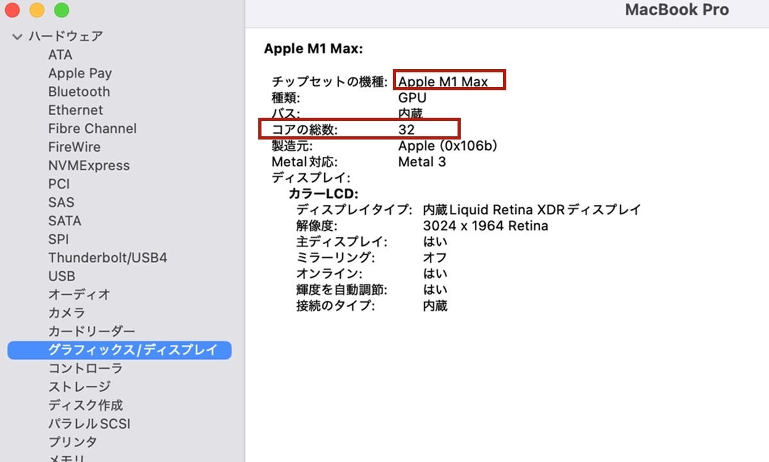Select NVMExpress in the sidebar
The width and height of the screenshot is (769, 462).
click(89, 166)
